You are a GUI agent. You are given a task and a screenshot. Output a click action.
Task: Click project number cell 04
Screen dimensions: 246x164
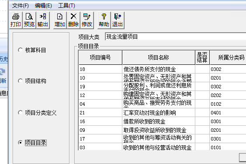100,104
